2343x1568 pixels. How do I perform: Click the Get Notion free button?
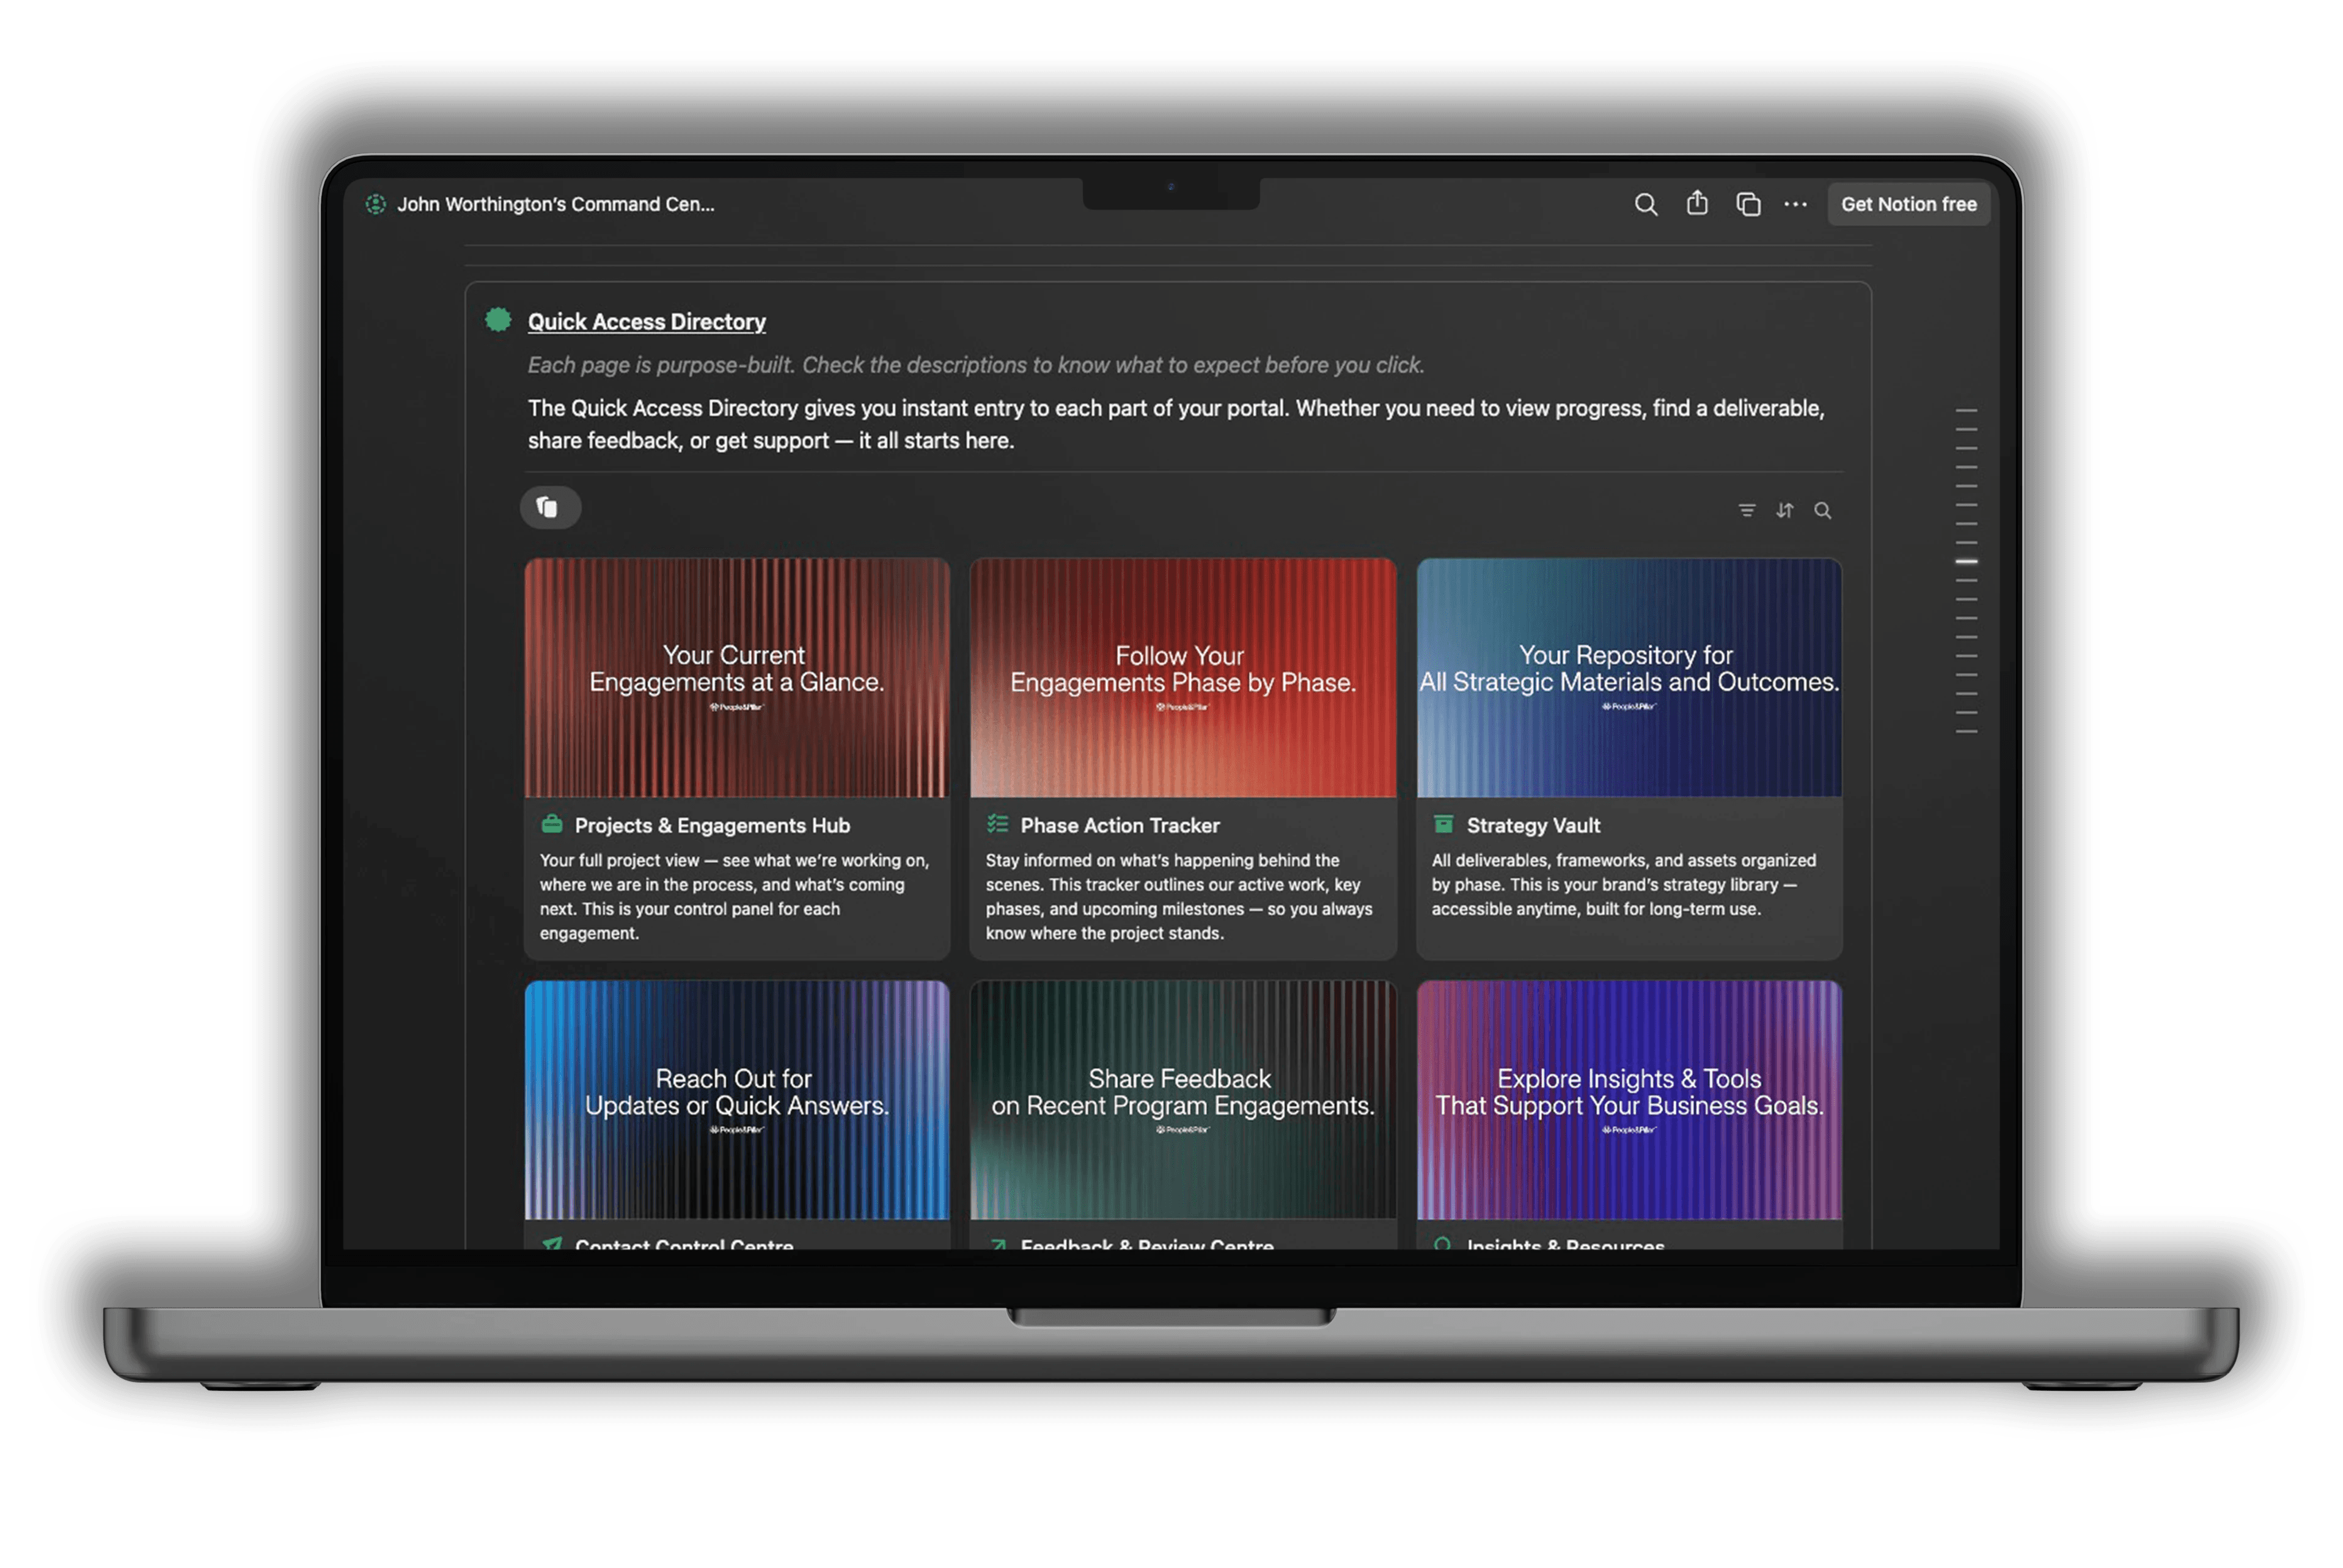tap(1908, 204)
